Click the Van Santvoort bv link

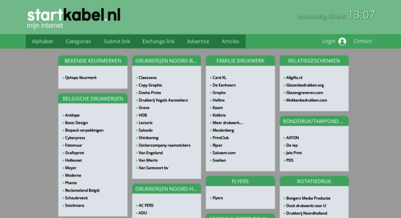(153, 168)
